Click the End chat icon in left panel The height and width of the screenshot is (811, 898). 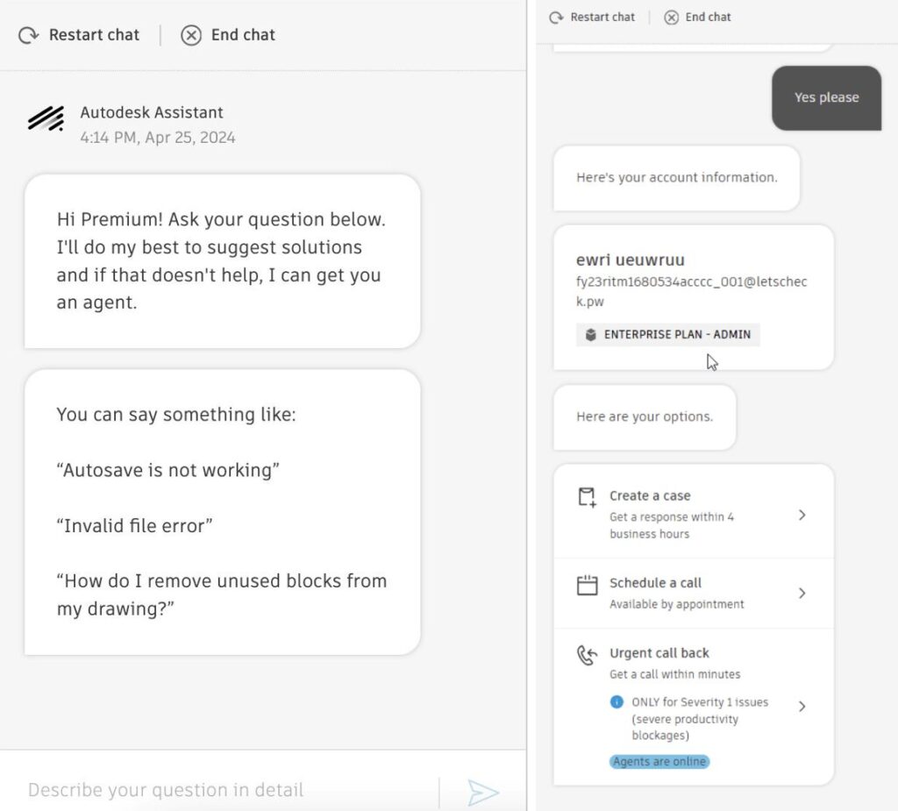pos(191,35)
